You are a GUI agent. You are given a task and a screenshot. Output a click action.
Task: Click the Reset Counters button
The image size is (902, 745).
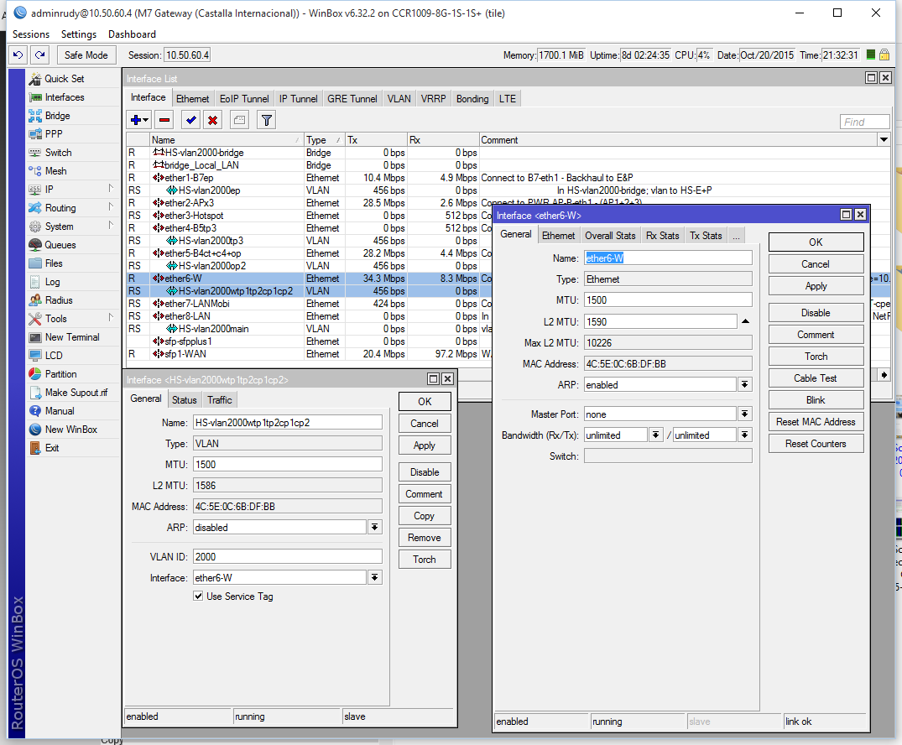[x=816, y=444]
